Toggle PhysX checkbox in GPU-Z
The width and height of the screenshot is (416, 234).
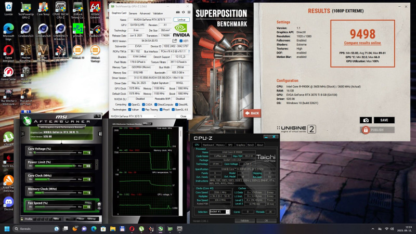[161, 110]
